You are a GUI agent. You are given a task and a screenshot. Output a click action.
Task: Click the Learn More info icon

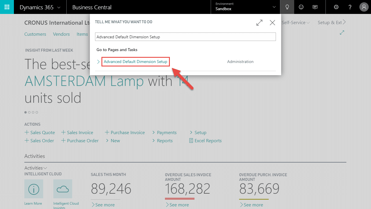(34, 189)
